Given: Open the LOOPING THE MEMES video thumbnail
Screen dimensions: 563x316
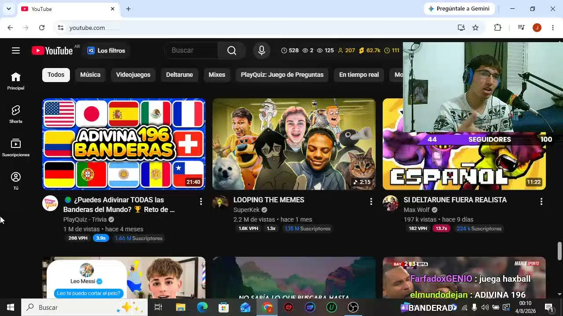Looking at the screenshot, I should [x=294, y=144].
